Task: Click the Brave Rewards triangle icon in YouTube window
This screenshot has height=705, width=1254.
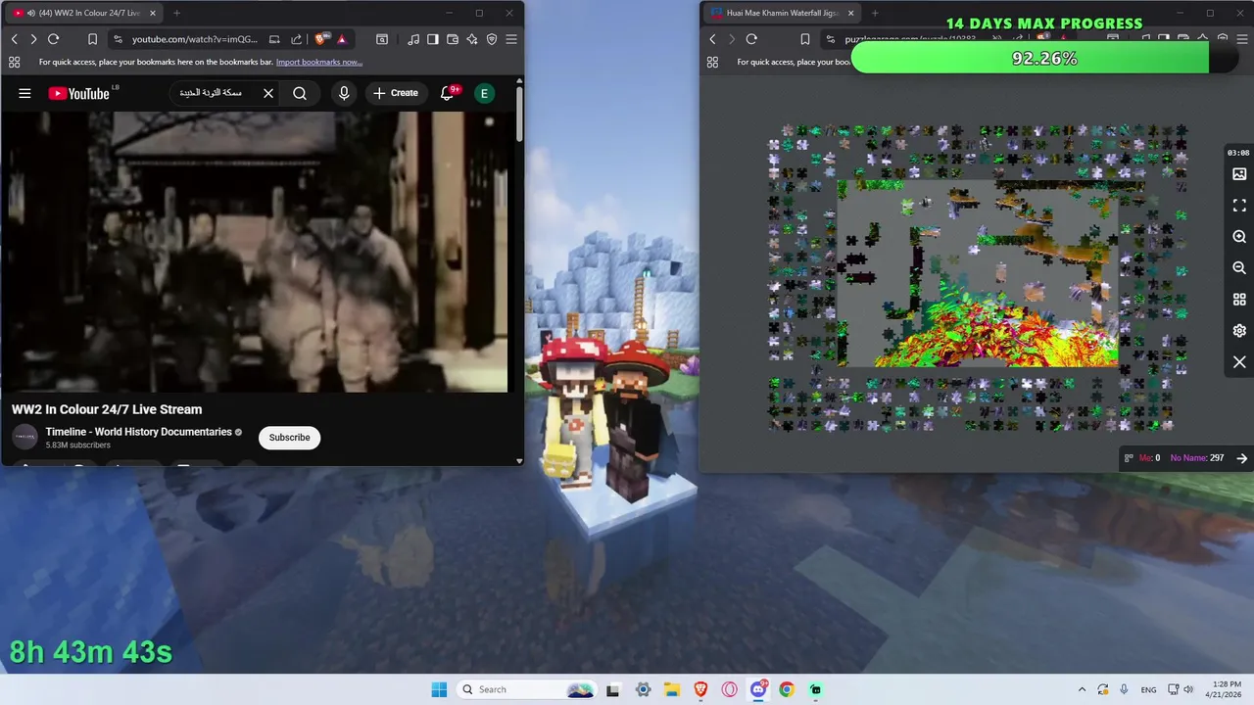Action: click(x=341, y=39)
